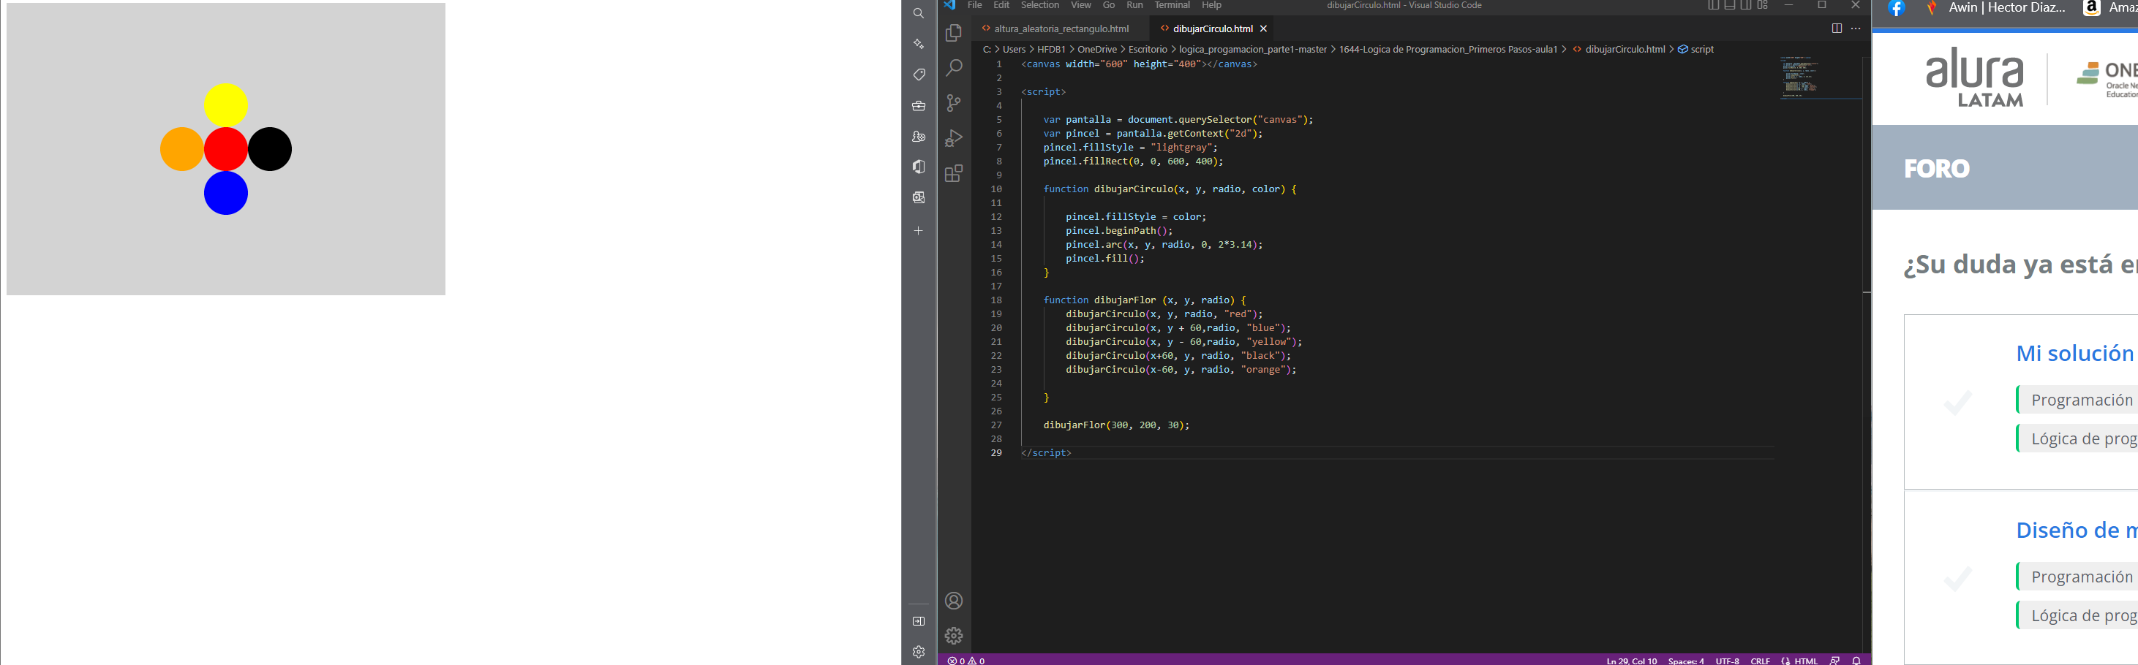The width and height of the screenshot is (2138, 665).
Task: Open the Run menu
Action: (1134, 5)
